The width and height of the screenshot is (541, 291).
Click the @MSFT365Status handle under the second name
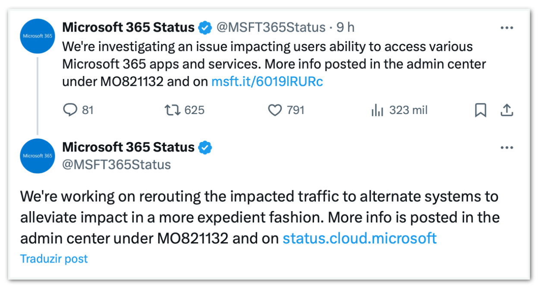(117, 164)
